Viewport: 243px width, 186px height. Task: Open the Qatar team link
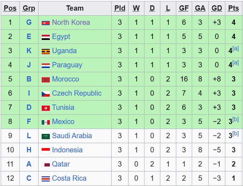[x=61, y=164]
